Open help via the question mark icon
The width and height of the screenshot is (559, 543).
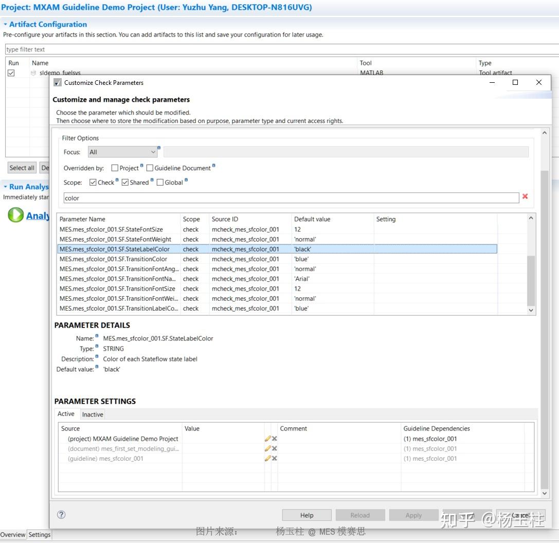coord(61,514)
